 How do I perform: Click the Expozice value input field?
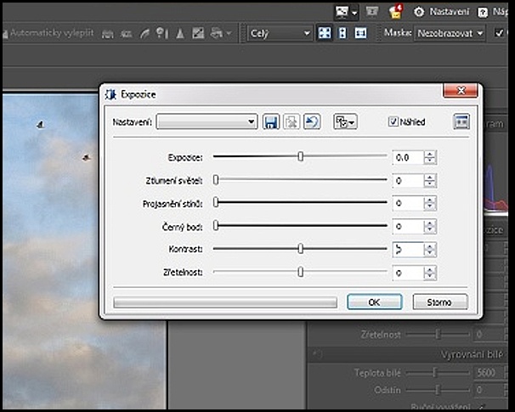click(x=408, y=157)
